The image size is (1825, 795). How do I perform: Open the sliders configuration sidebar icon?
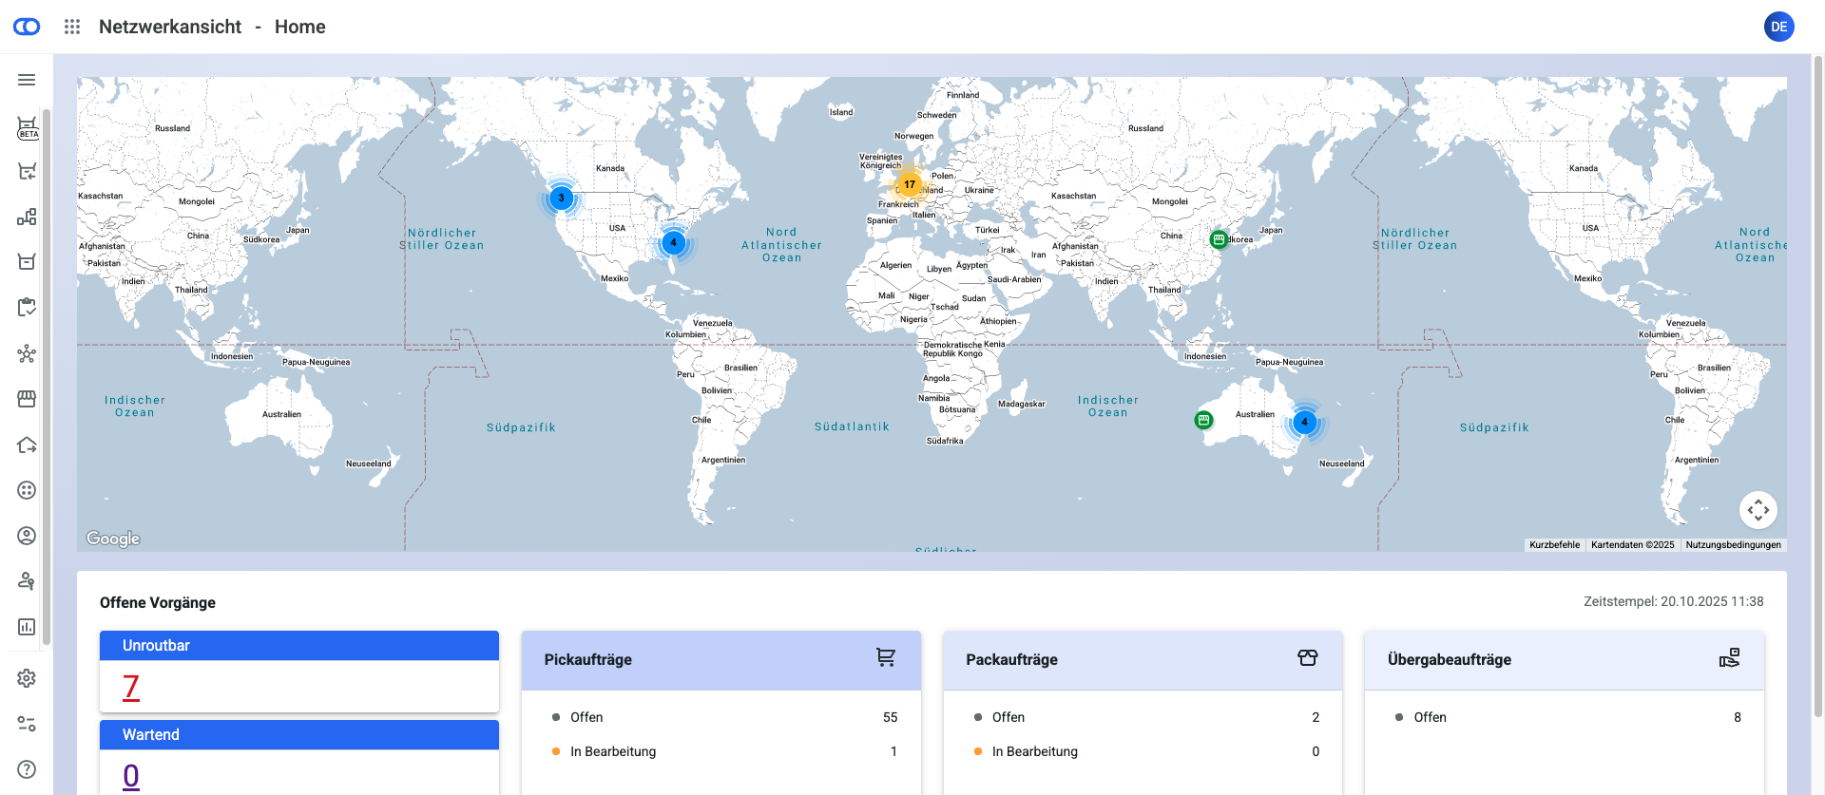(x=27, y=724)
